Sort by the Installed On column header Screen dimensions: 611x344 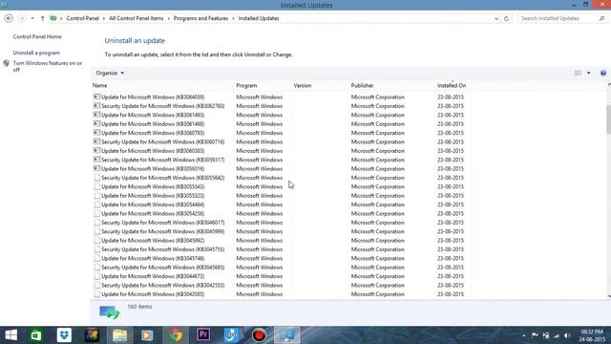coord(452,85)
